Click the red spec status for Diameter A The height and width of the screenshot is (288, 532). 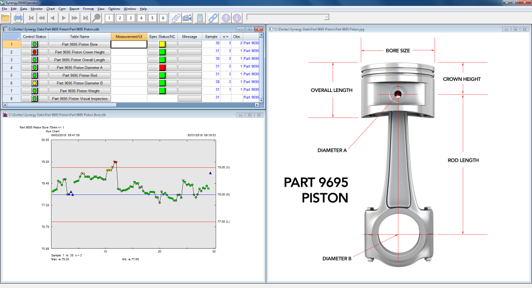(x=162, y=67)
